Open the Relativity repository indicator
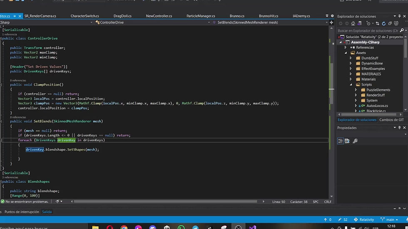 point(364,220)
